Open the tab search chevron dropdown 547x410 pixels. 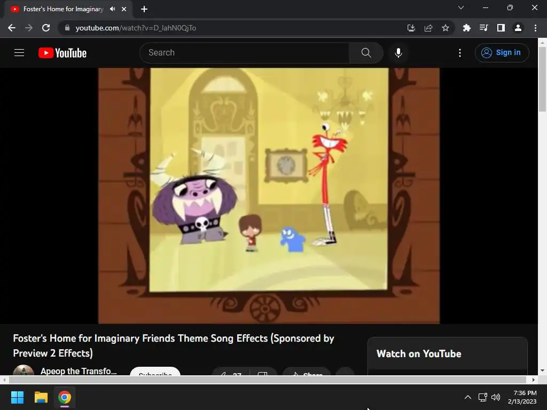(x=461, y=7)
